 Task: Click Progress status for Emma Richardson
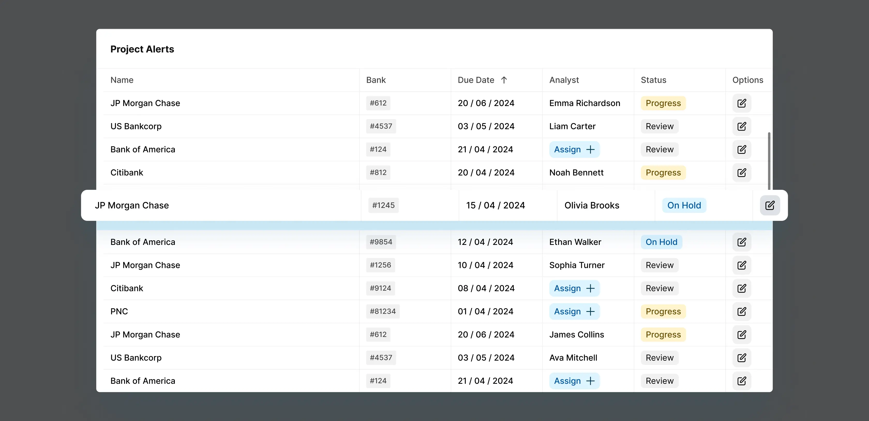(x=663, y=103)
